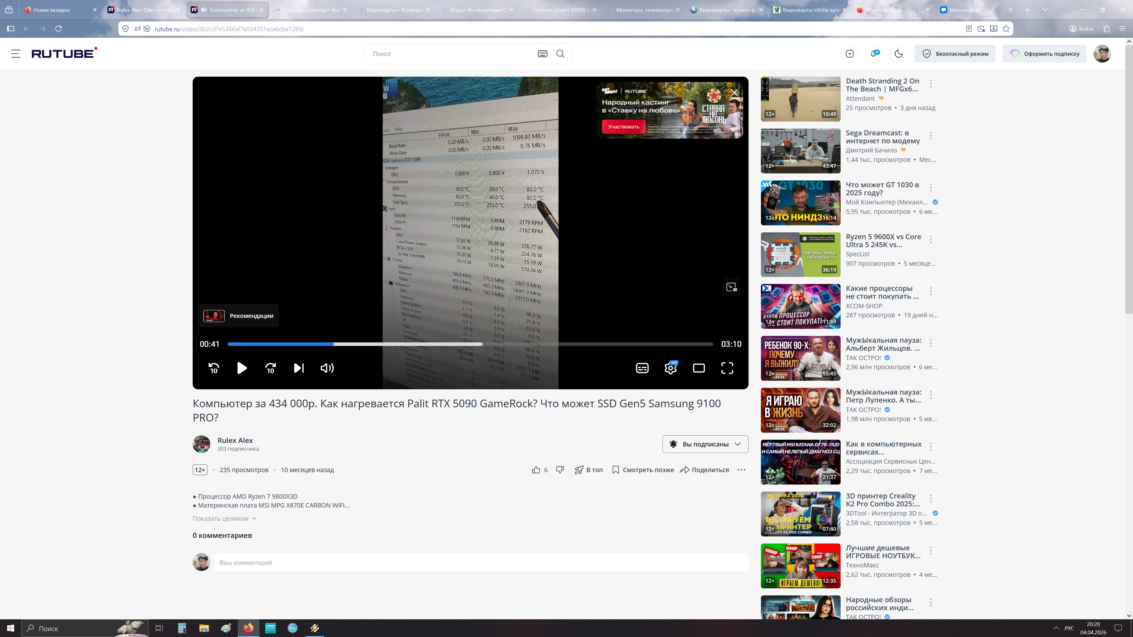Viewport: 1133px width, 637px height.
Task: Toggle dark theme moon icon
Action: coord(898,54)
